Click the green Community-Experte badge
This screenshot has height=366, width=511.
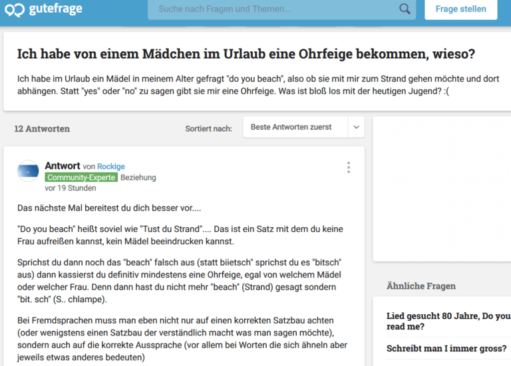81,177
